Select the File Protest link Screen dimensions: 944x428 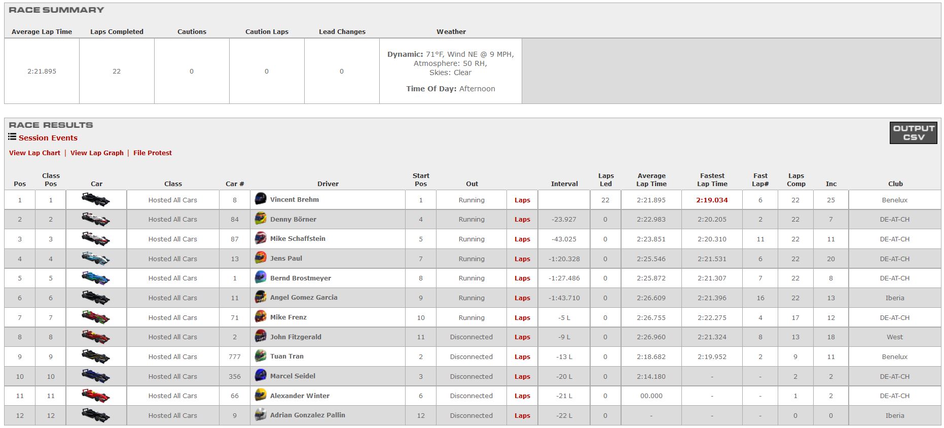153,153
